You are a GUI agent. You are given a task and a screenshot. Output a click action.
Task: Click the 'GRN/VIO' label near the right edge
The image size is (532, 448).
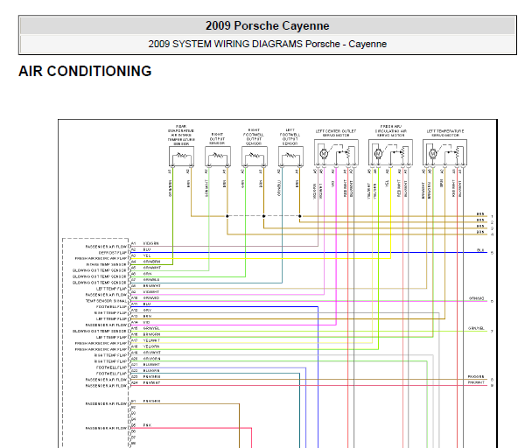(x=477, y=298)
